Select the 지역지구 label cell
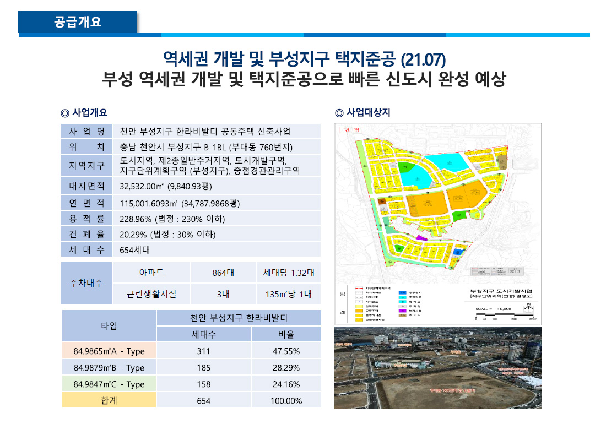This screenshot has height=435, width=606. pos(86,165)
